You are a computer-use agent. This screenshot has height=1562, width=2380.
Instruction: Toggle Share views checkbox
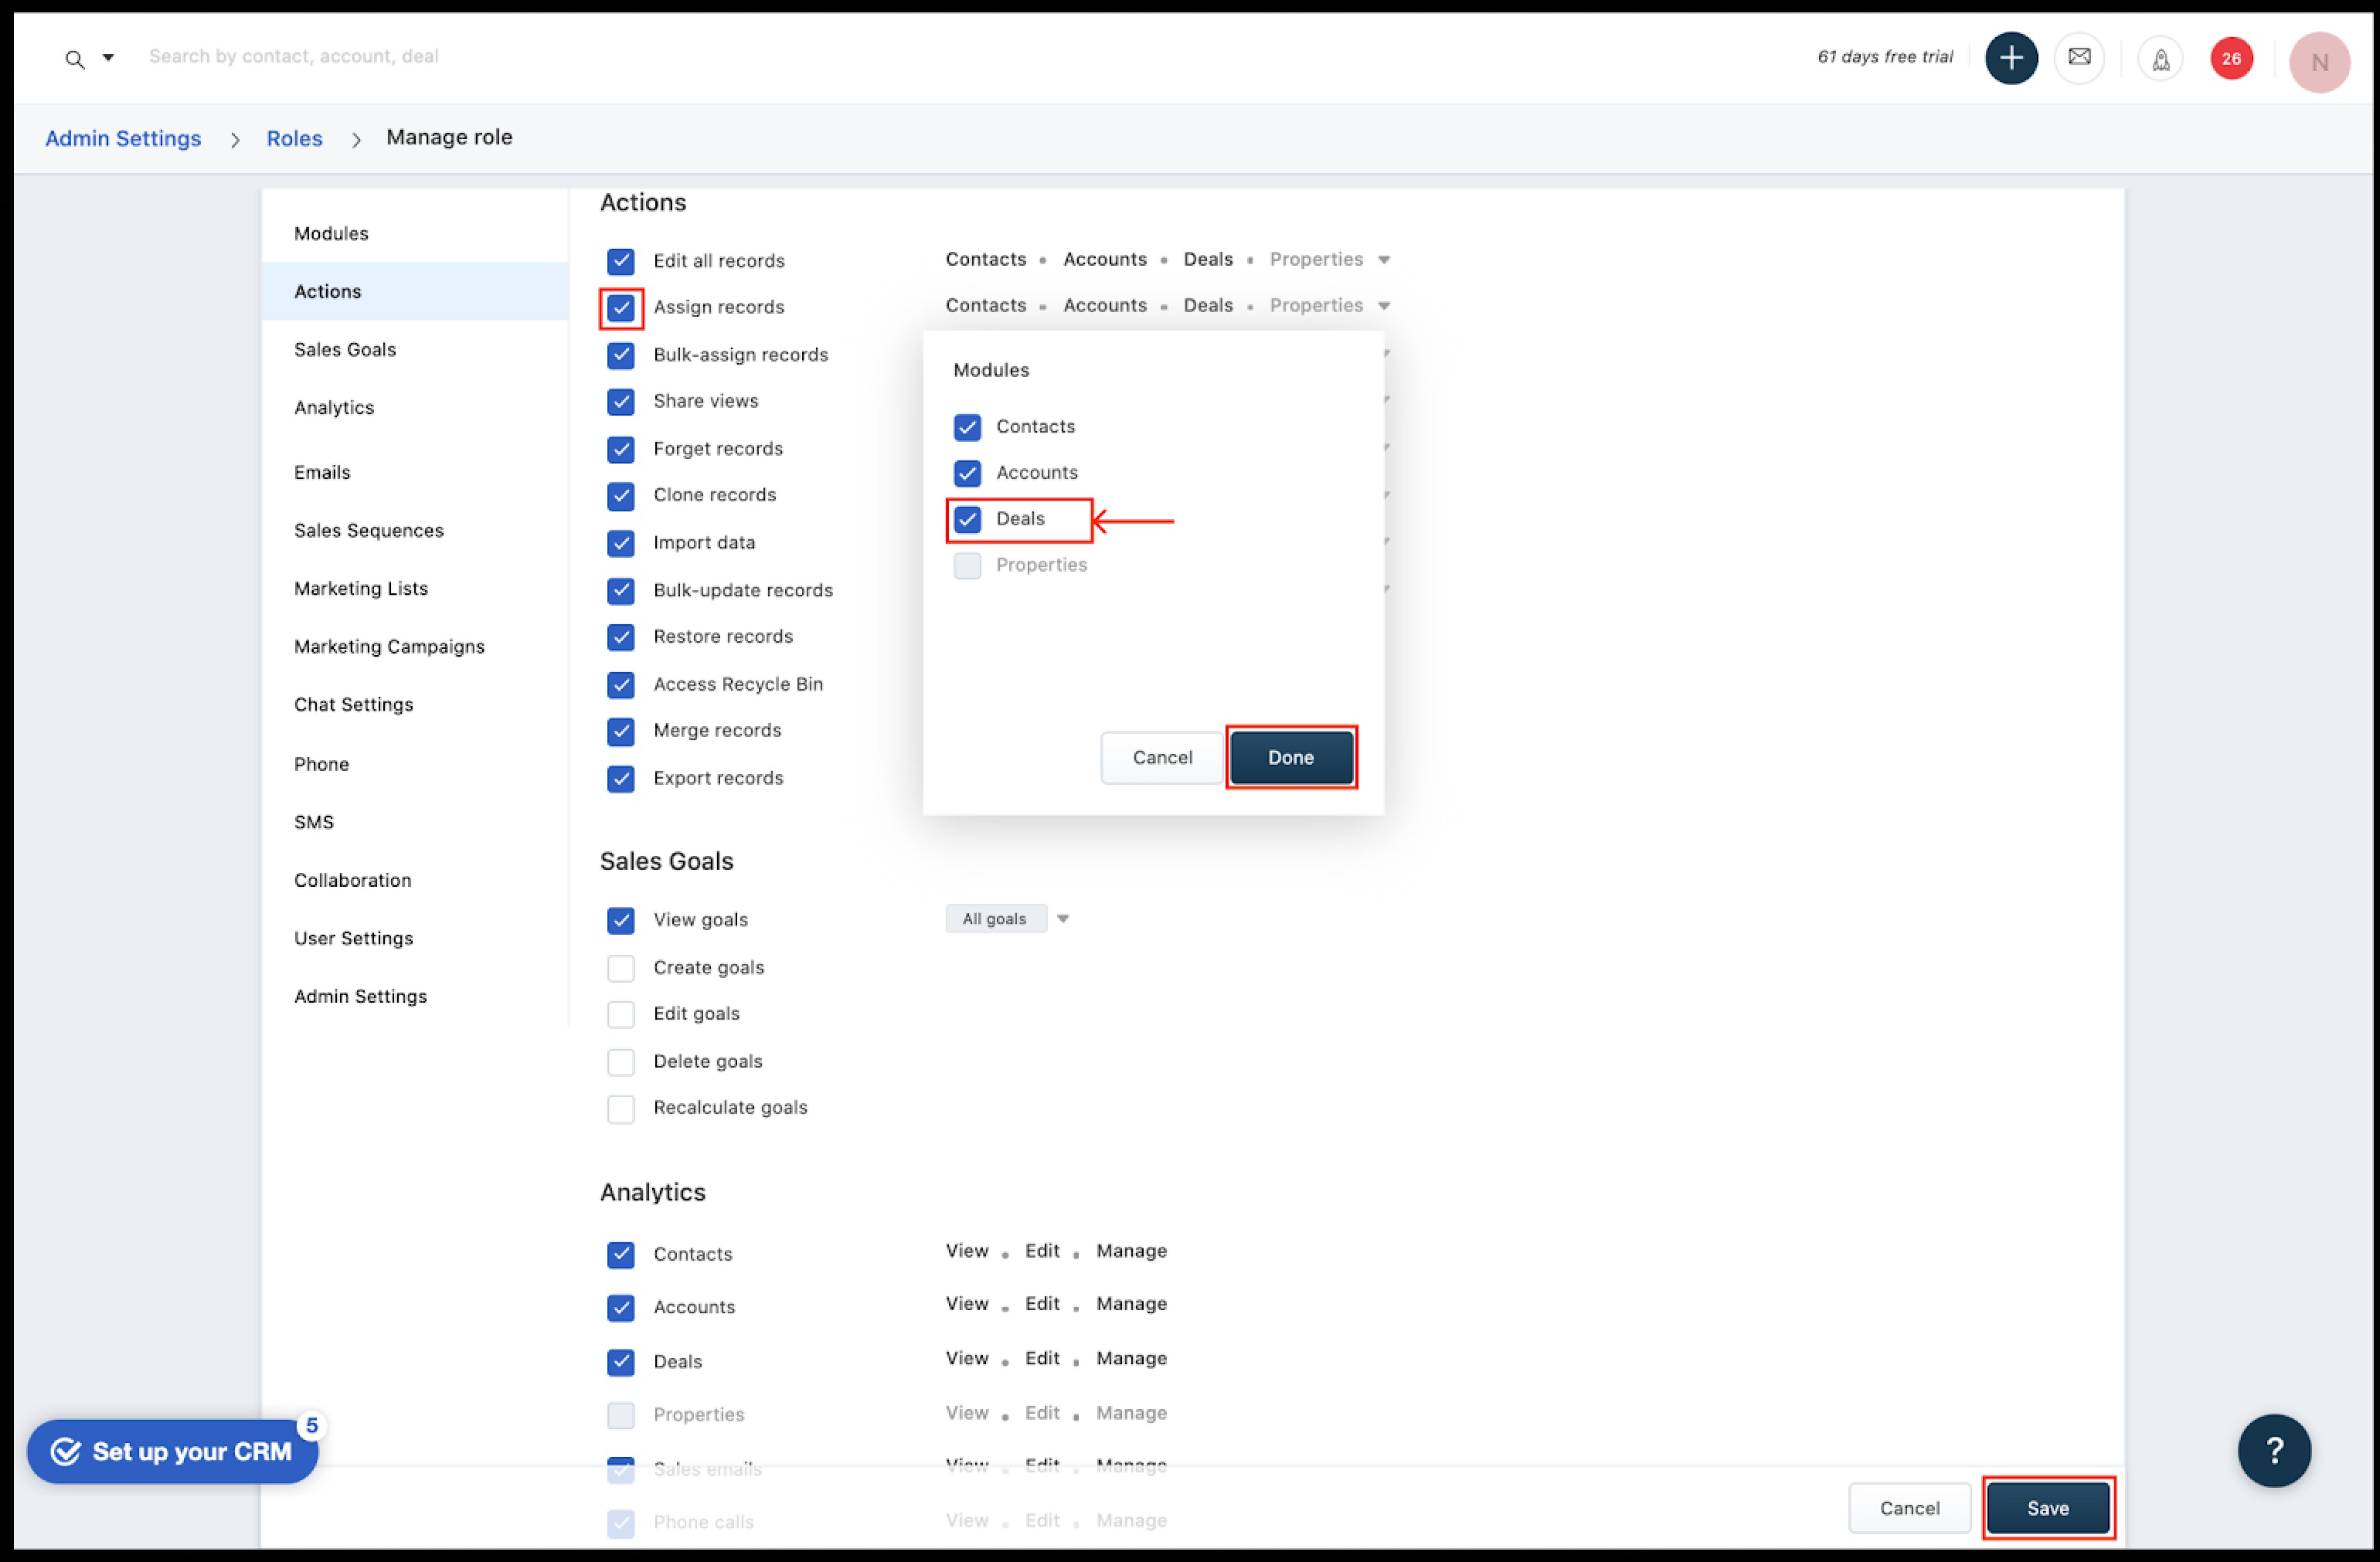[620, 402]
